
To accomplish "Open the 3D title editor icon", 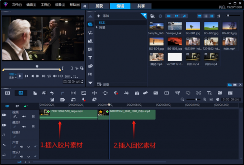I will pyautogui.click(x=210, y=93).
